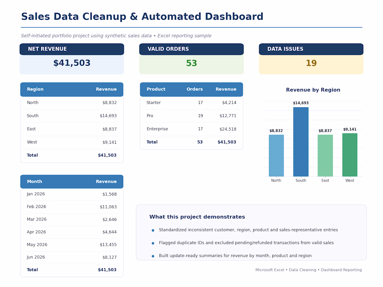
Task: Select the Total label in the Region table
Action: click(32, 155)
